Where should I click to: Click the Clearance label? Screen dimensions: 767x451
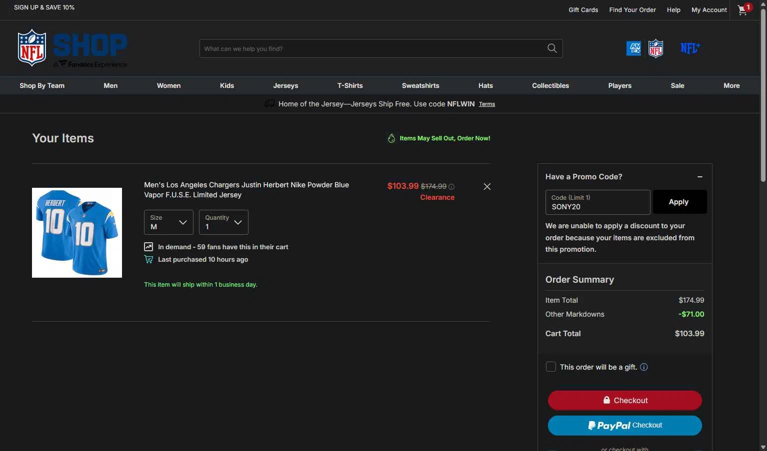437,198
